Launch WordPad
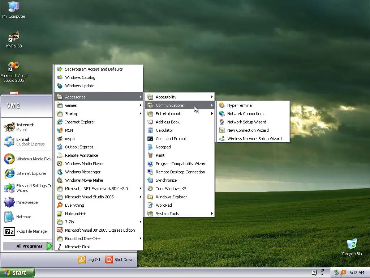Image resolution: width=370 pixels, height=278 pixels. 180,205
